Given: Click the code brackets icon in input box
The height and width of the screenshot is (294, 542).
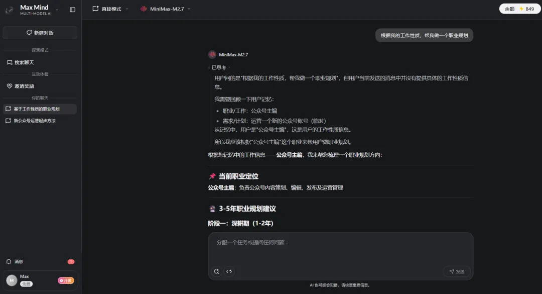Looking at the screenshot, I should click(x=229, y=271).
